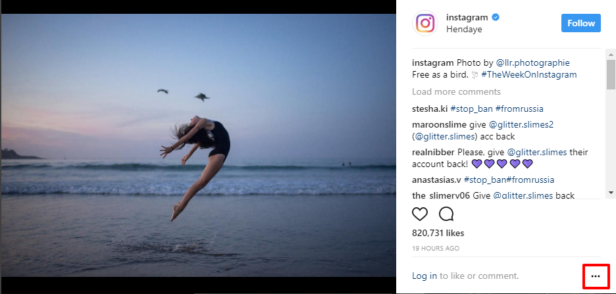
Task: Click the comments scrollbar thumb
Action: pos(611,71)
